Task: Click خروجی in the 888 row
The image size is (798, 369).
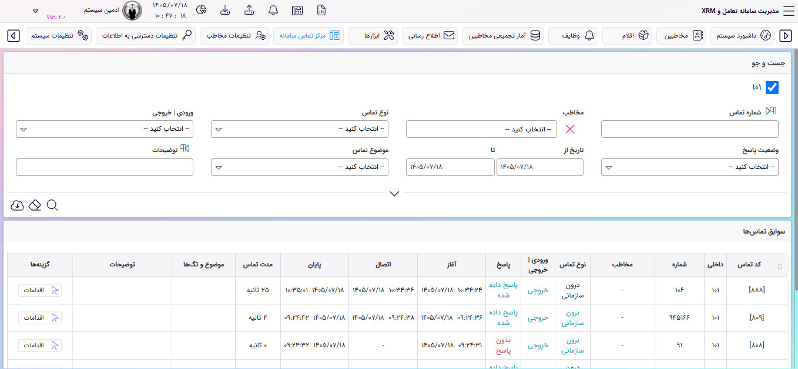Action: [x=538, y=290]
